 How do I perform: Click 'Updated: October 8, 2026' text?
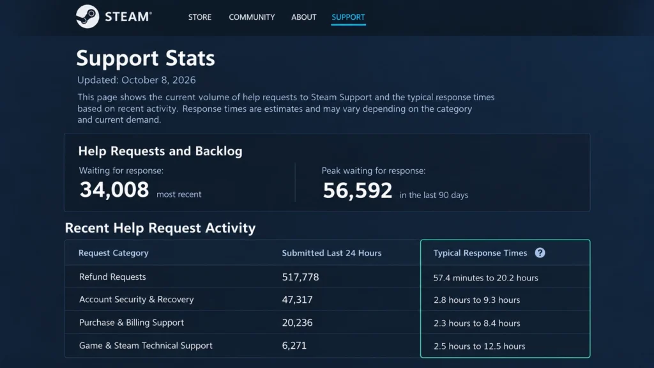(137, 80)
